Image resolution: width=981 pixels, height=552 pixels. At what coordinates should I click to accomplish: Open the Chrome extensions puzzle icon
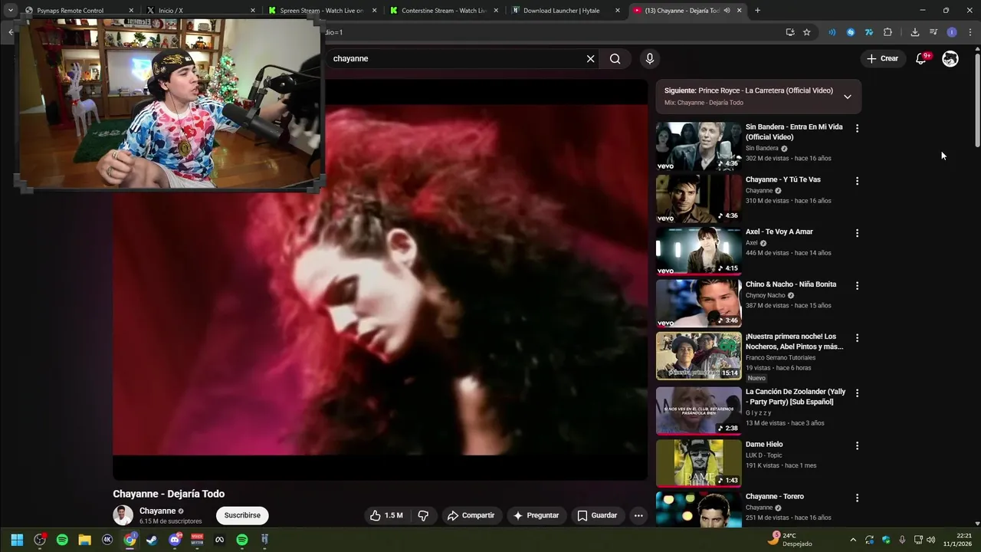pos(887,32)
